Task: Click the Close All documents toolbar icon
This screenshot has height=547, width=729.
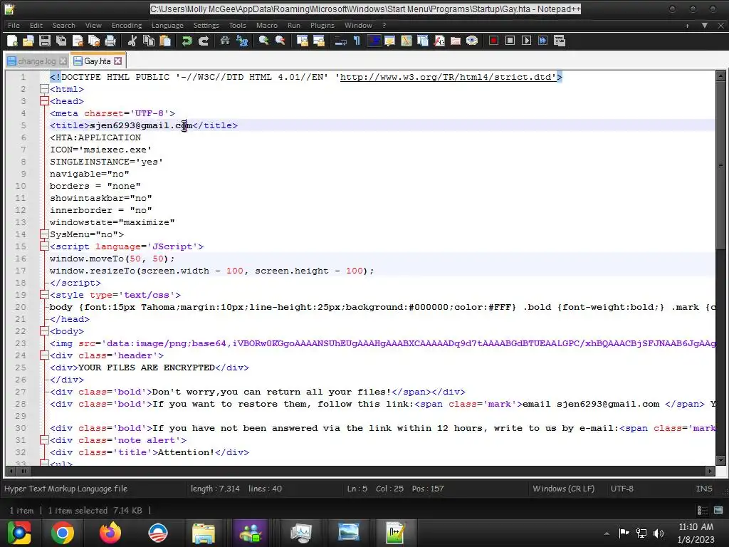Action: (x=94, y=41)
